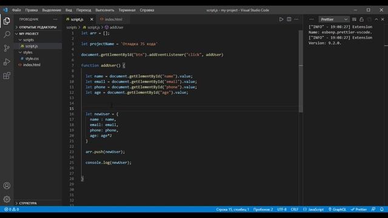
Task: Open the File menu
Action: coord(16,10)
